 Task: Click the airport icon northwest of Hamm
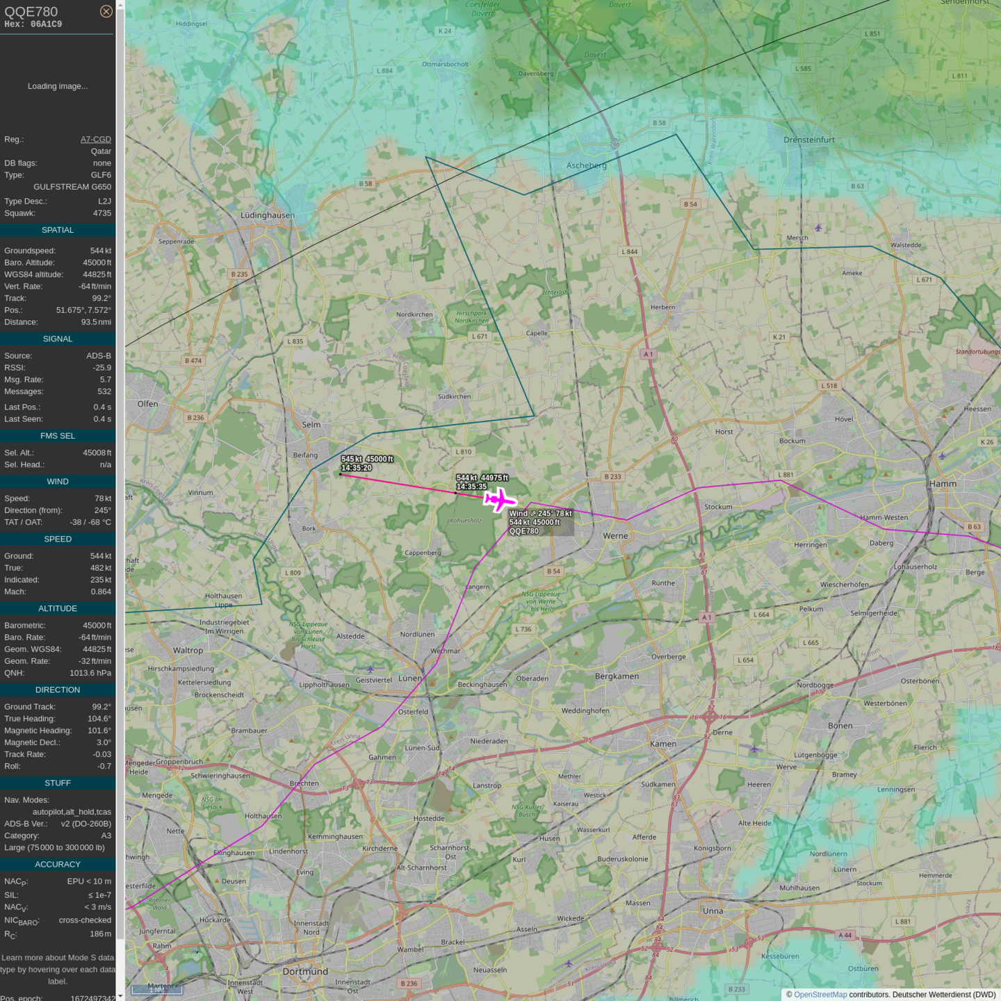click(942, 456)
